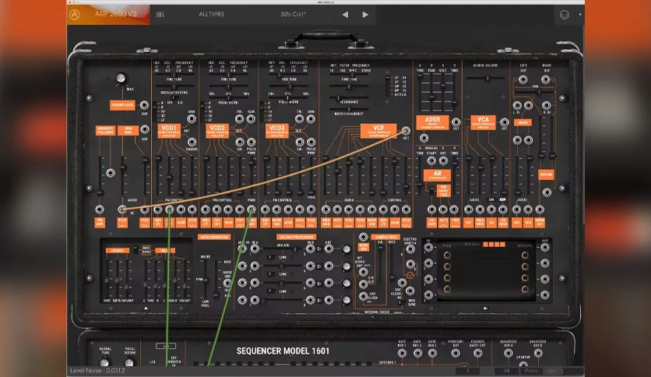Toggle the first voltage processor LINK switch
The image size is (651, 377).
[271, 257]
